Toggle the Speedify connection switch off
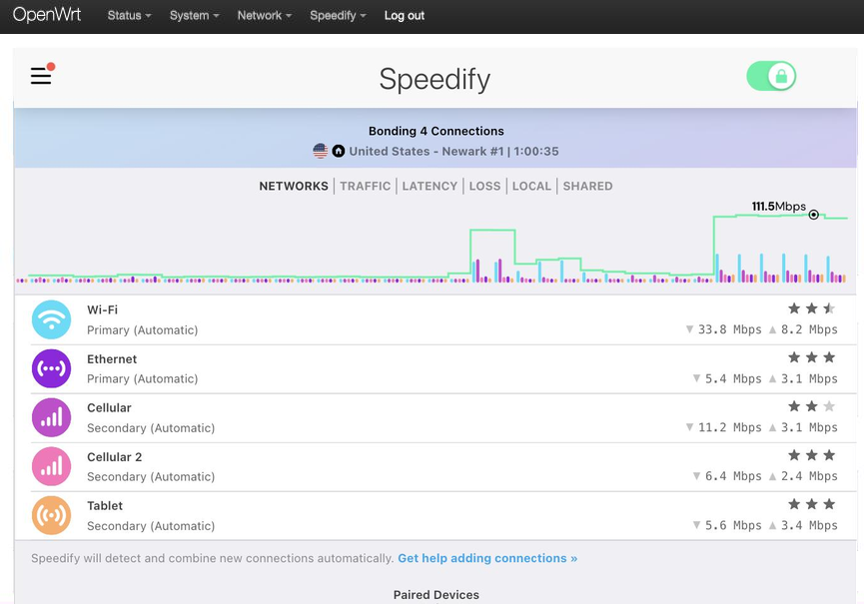Screen dimensions: 864x604 pyautogui.click(x=771, y=76)
